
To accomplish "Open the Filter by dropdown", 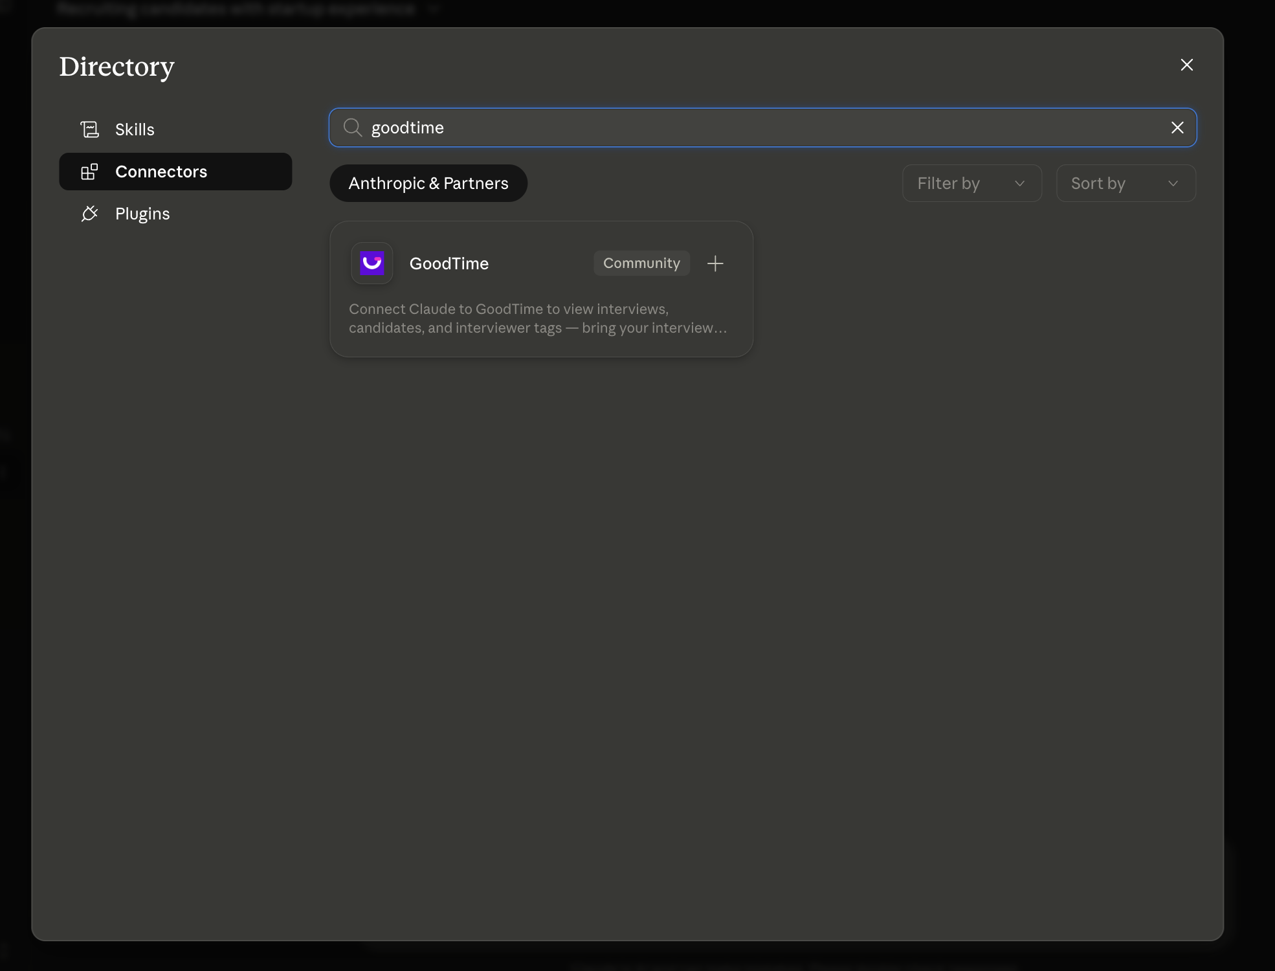I will click(x=972, y=183).
